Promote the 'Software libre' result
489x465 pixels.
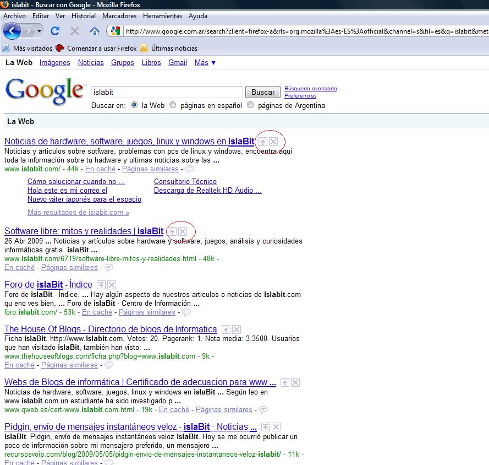click(x=172, y=231)
